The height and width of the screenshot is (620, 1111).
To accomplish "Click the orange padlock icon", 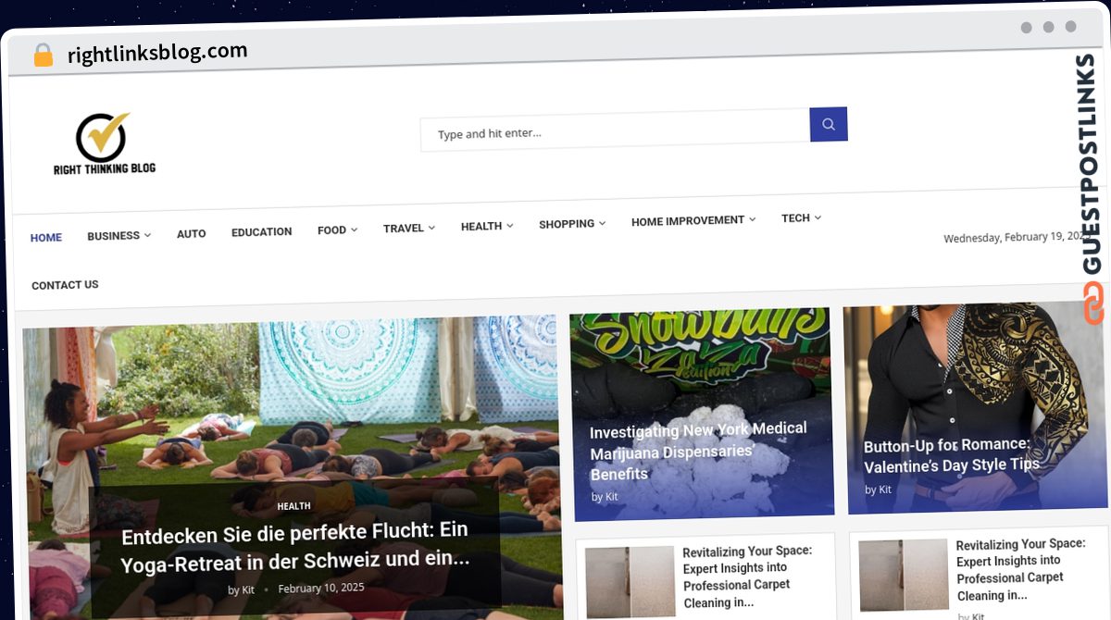I will click(x=43, y=56).
